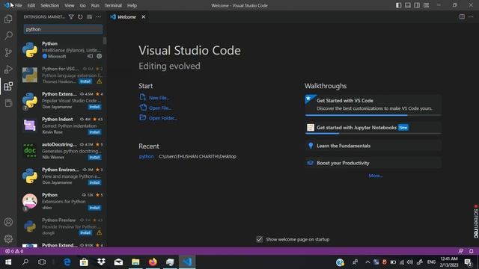Open the Selection menu
The height and width of the screenshot is (269, 479).
click(x=50, y=5)
